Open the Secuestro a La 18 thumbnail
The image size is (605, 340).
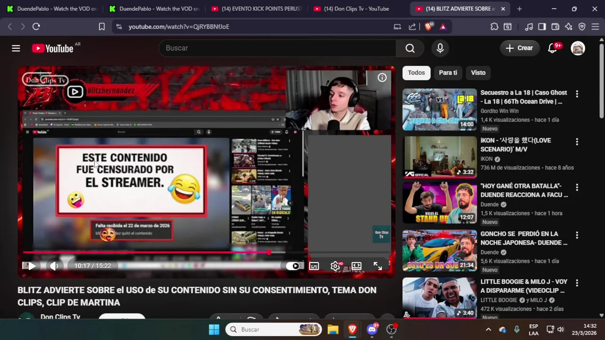click(440, 110)
